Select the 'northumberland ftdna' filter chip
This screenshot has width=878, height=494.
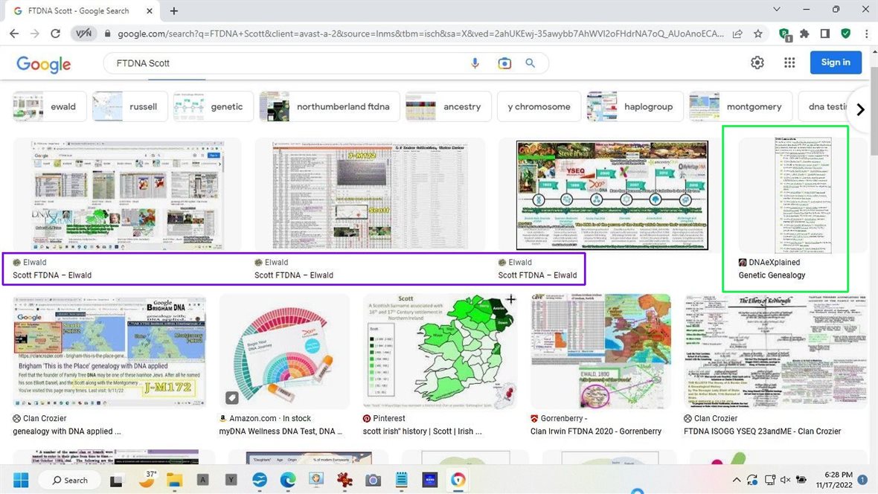[329, 106]
